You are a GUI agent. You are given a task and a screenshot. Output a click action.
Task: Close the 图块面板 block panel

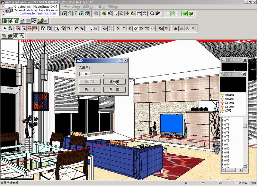(245, 60)
